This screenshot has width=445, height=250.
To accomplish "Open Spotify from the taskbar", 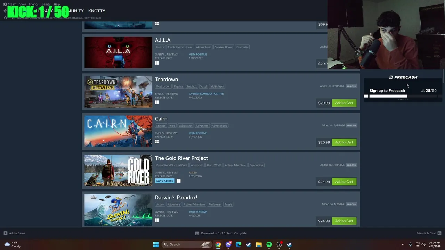I will (269, 244).
